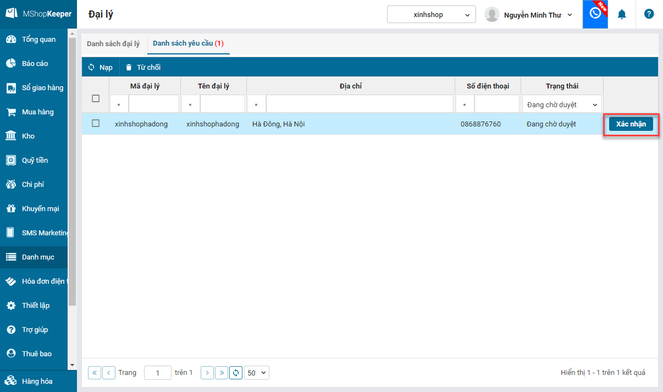663x392 pixels.
Task: Expand the Nguyễn Minh Thư user menu
Action: (529, 15)
